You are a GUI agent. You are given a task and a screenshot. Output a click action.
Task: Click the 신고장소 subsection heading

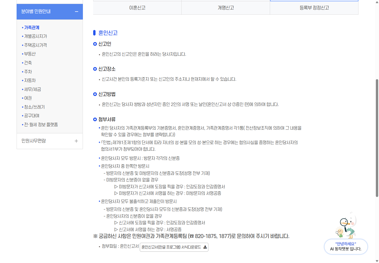[107, 69]
